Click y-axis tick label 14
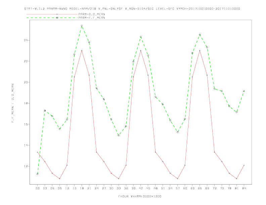 (x=26, y=145)
